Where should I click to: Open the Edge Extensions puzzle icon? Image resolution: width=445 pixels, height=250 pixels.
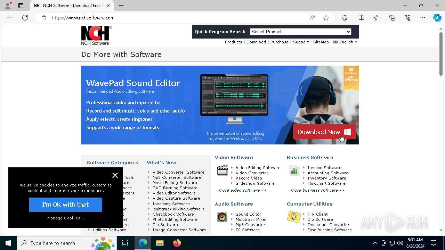tap(345, 18)
